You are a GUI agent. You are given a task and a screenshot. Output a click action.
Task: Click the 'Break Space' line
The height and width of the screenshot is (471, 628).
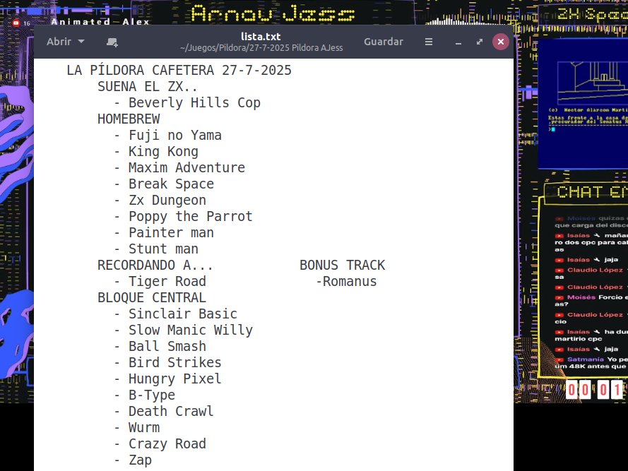[164, 184]
